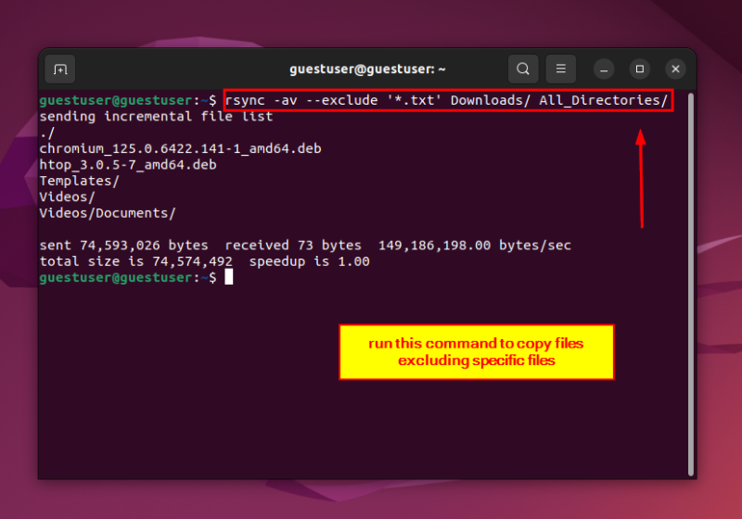Minimize the terminal window
742x519 pixels.
(x=604, y=70)
